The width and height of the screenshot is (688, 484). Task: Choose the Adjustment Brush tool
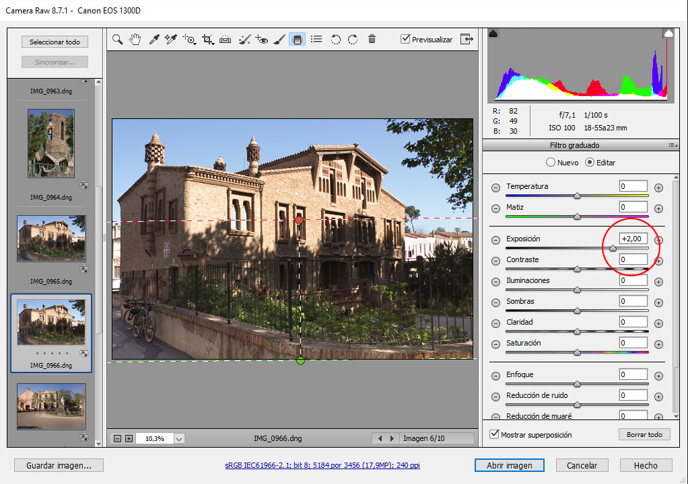[x=279, y=40]
